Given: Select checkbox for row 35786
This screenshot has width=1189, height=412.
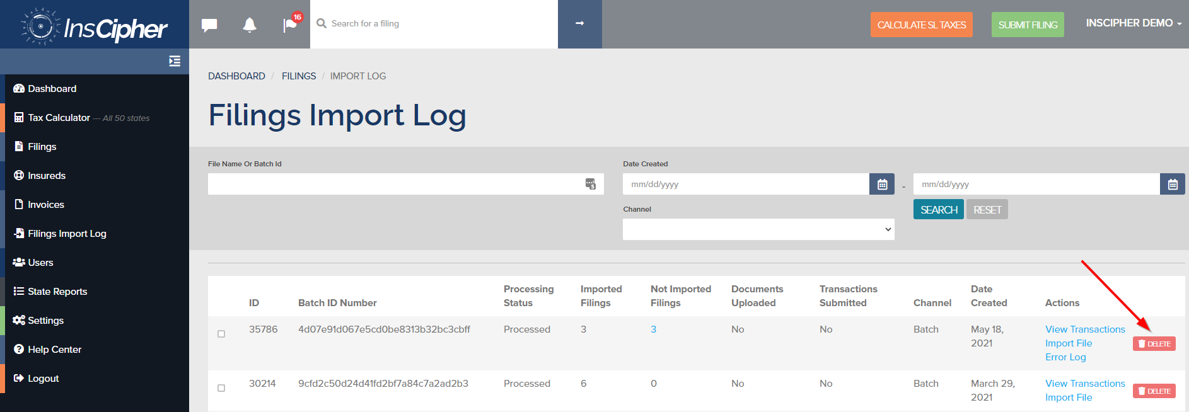Looking at the screenshot, I should (221, 334).
